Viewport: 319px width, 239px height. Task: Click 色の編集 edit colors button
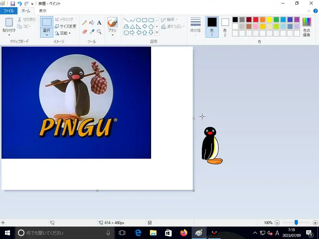pos(307,27)
